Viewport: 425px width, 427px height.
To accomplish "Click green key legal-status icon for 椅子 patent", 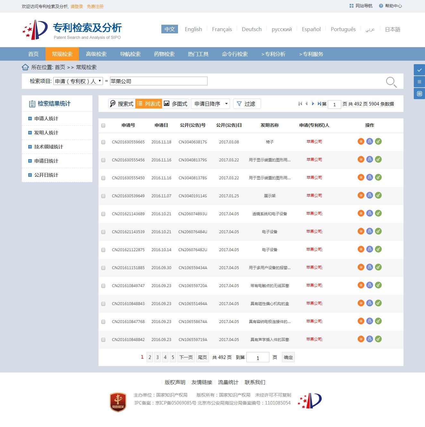I will [378, 141].
